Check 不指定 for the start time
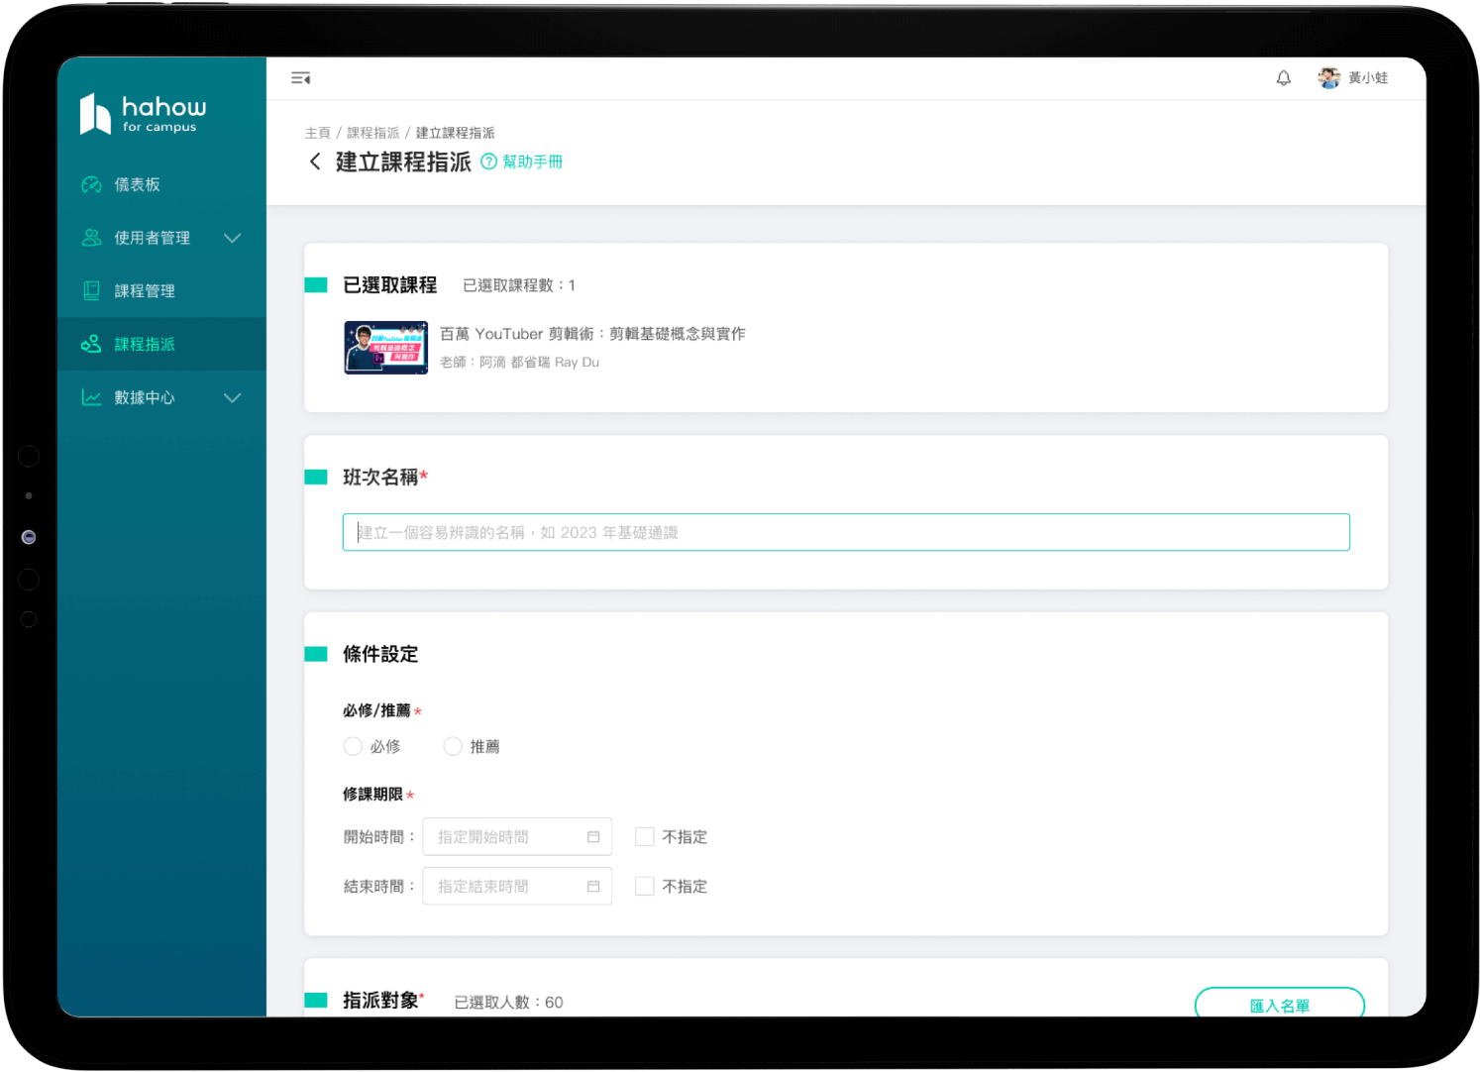This screenshot has width=1480, height=1072. pos(645,837)
